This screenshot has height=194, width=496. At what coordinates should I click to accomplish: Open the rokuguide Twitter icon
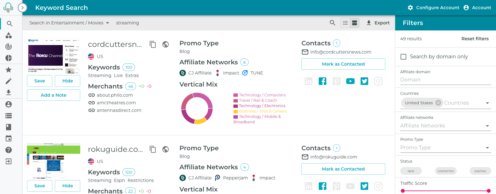[x=364, y=186]
